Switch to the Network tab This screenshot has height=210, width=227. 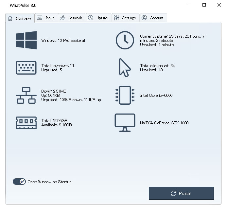click(x=72, y=18)
